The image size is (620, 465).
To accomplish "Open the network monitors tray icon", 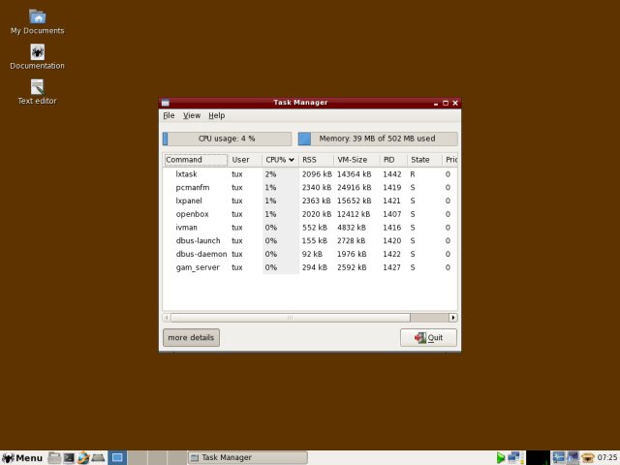I will [x=515, y=458].
